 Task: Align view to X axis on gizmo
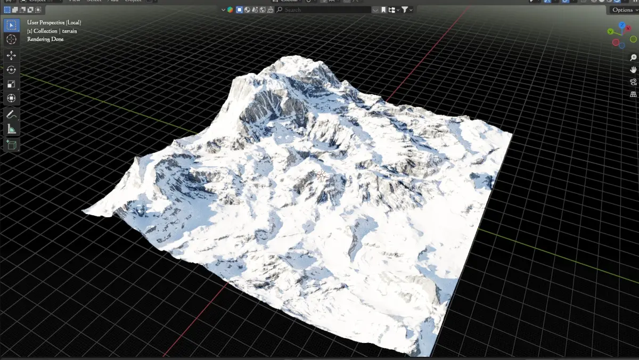pos(628,28)
